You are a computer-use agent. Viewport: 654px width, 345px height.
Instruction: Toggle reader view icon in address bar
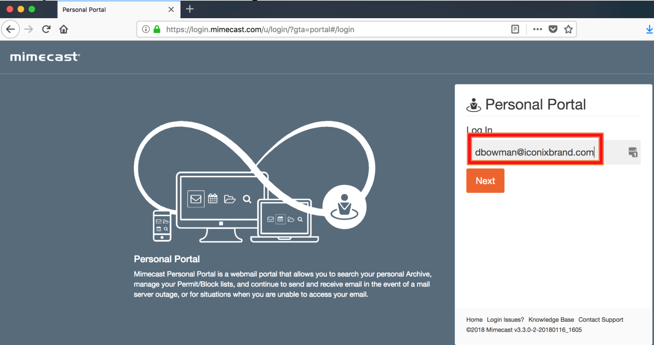click(515, 29)
